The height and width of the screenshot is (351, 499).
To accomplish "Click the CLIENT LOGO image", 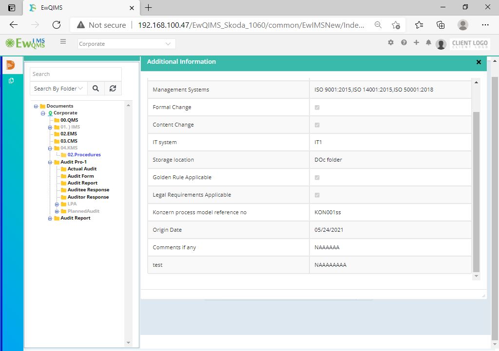I will point(470,44).
